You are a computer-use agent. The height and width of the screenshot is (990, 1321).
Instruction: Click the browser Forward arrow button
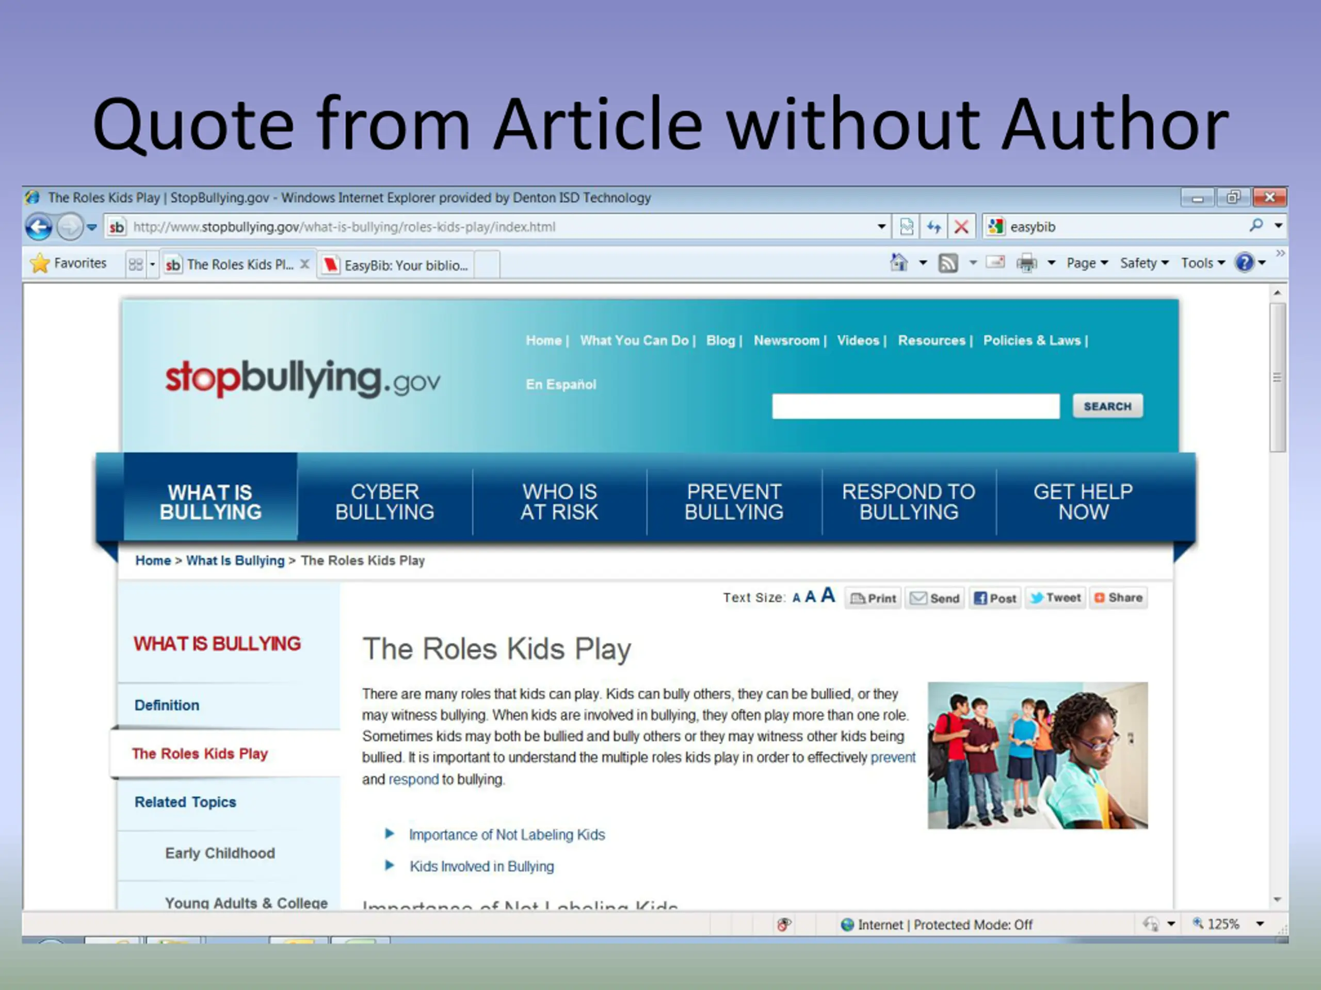70,227
